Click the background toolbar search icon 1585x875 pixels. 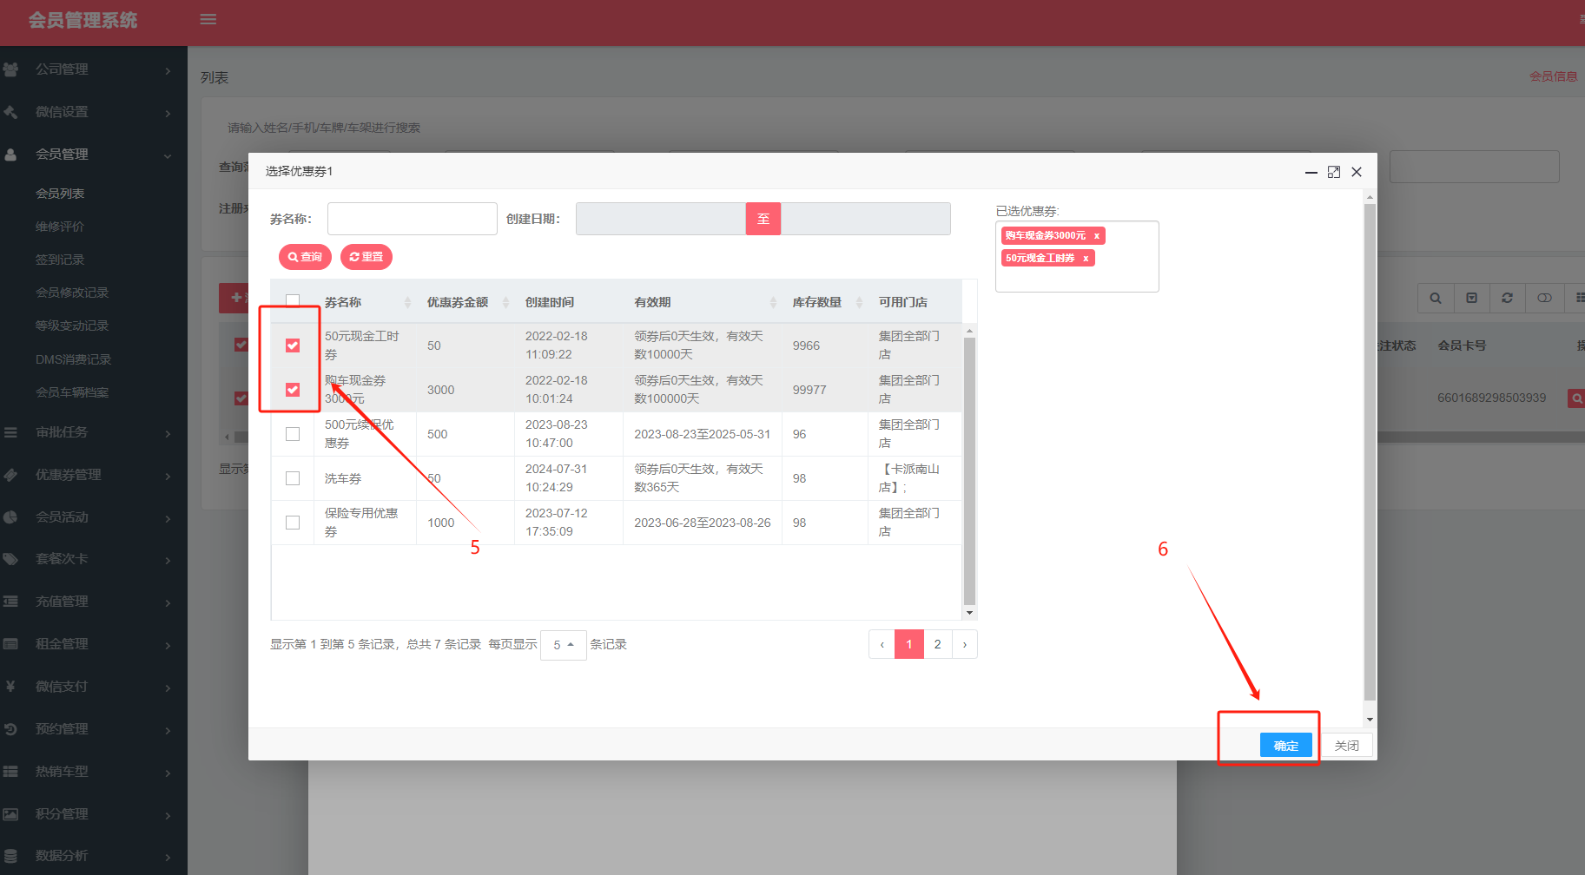[1436, 298]
